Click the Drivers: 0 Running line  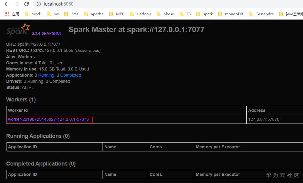pyautogui.click(x=38, y=82)
